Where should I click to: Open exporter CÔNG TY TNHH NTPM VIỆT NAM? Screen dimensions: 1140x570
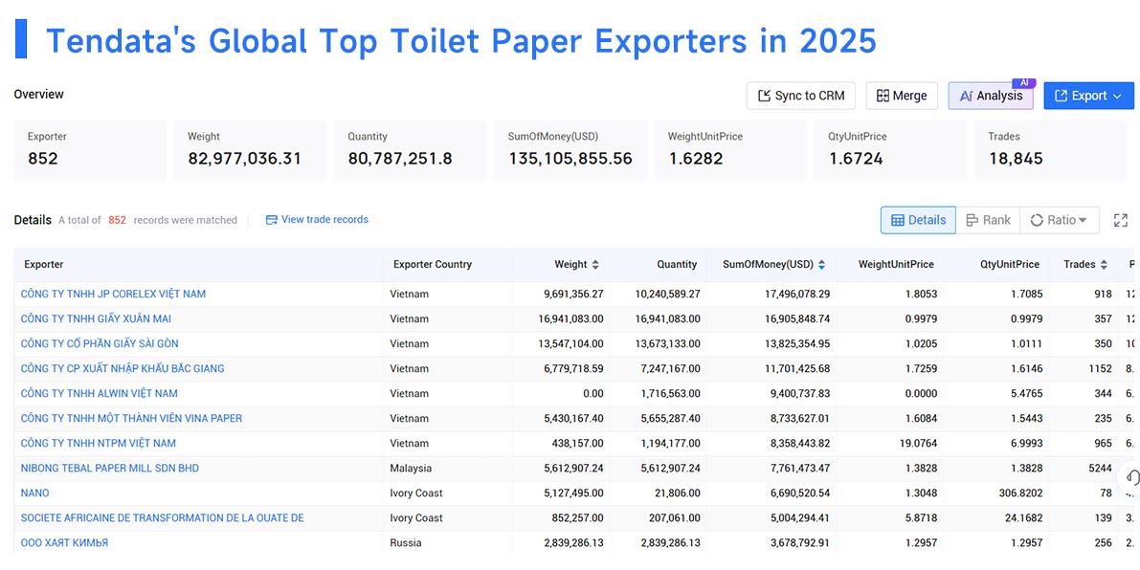[x=99, y=443]
